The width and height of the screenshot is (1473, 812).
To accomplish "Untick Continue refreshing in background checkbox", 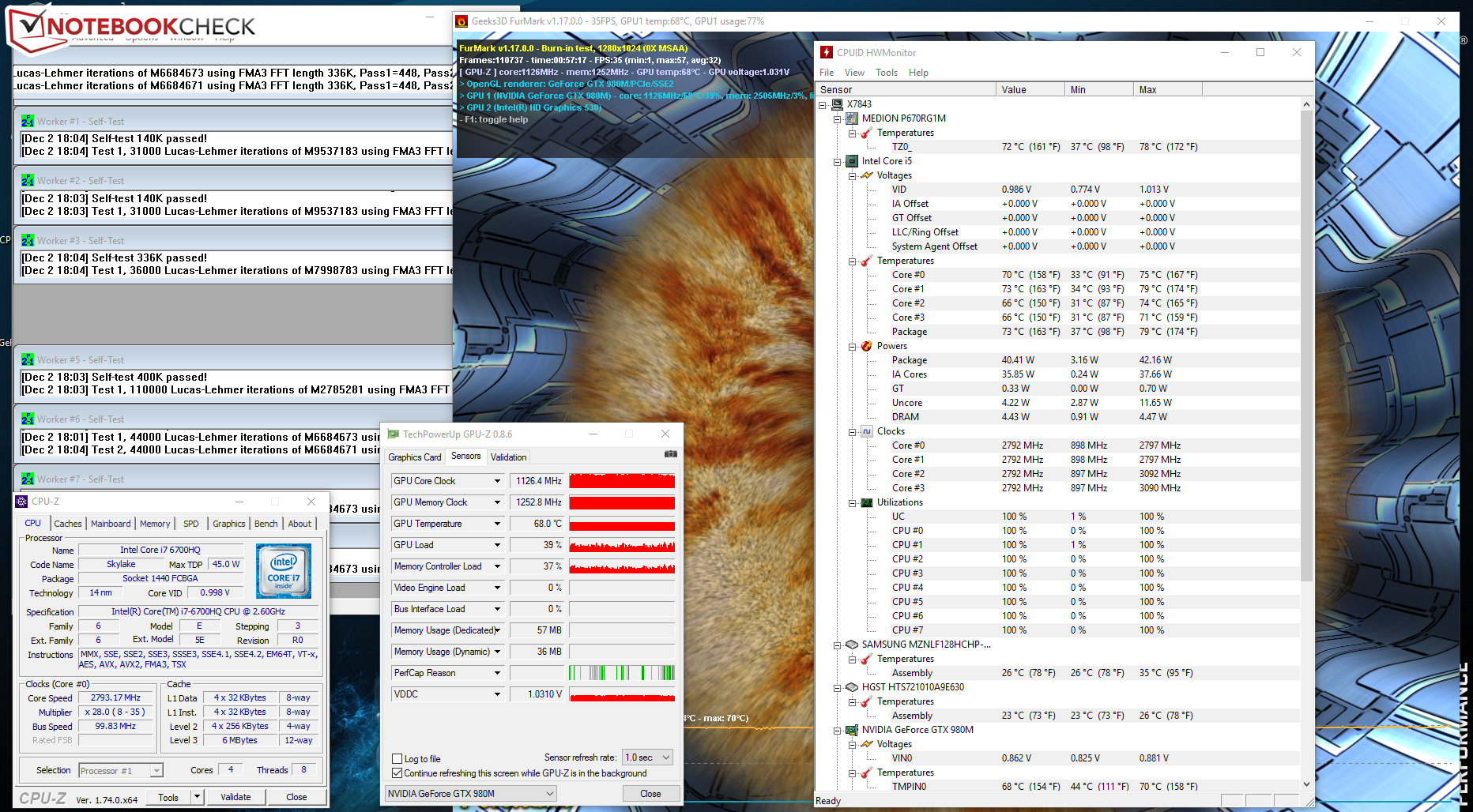I will tap(397, 773).
